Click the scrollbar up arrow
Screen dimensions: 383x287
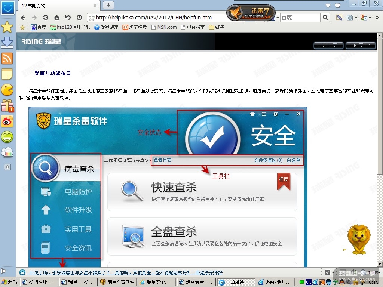[380, 36]
